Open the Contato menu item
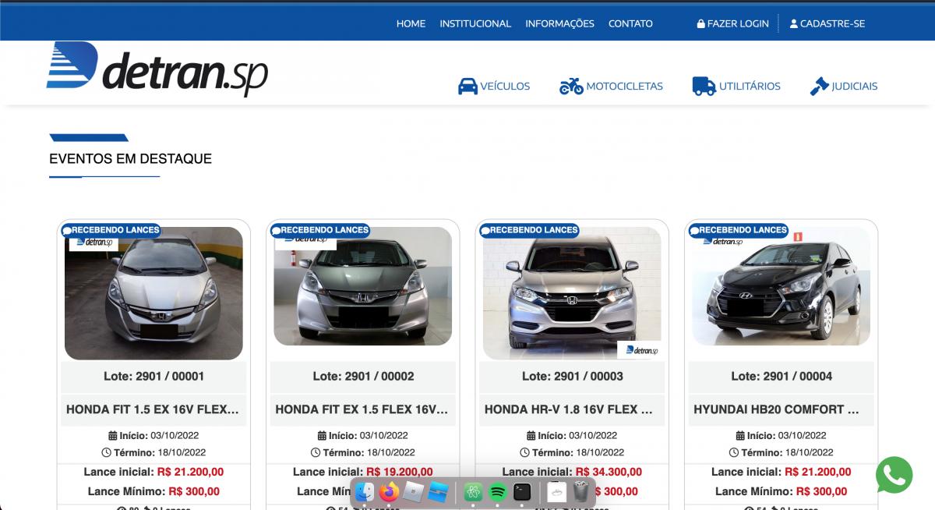This screenshot has width=935, height=510. 630,24
